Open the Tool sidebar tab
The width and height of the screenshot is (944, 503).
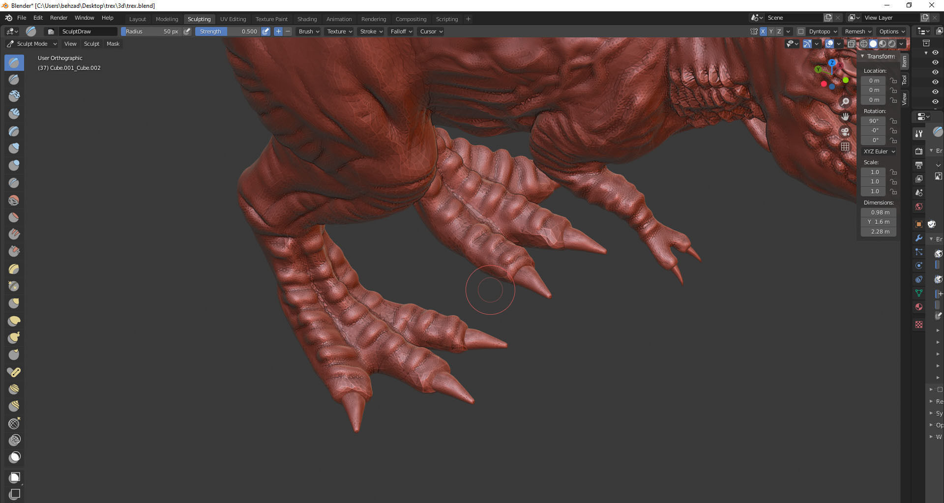coord(904,80)
